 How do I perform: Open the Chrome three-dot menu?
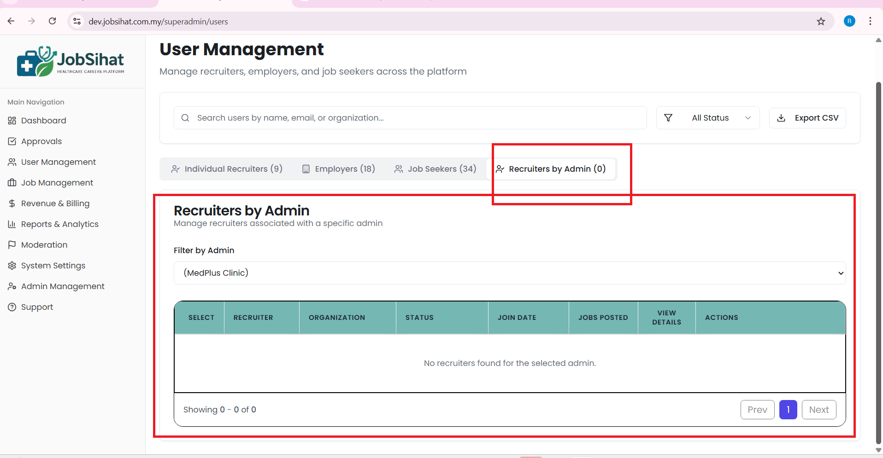pyautogui.click(x=870, y=21)
